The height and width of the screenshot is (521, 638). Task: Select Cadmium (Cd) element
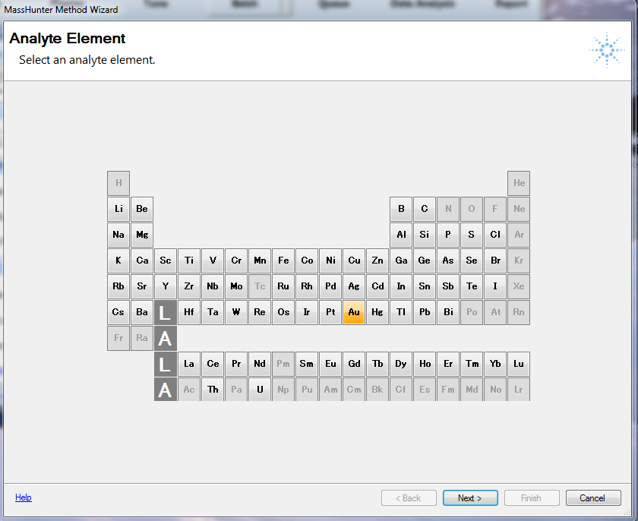point(377,286)
